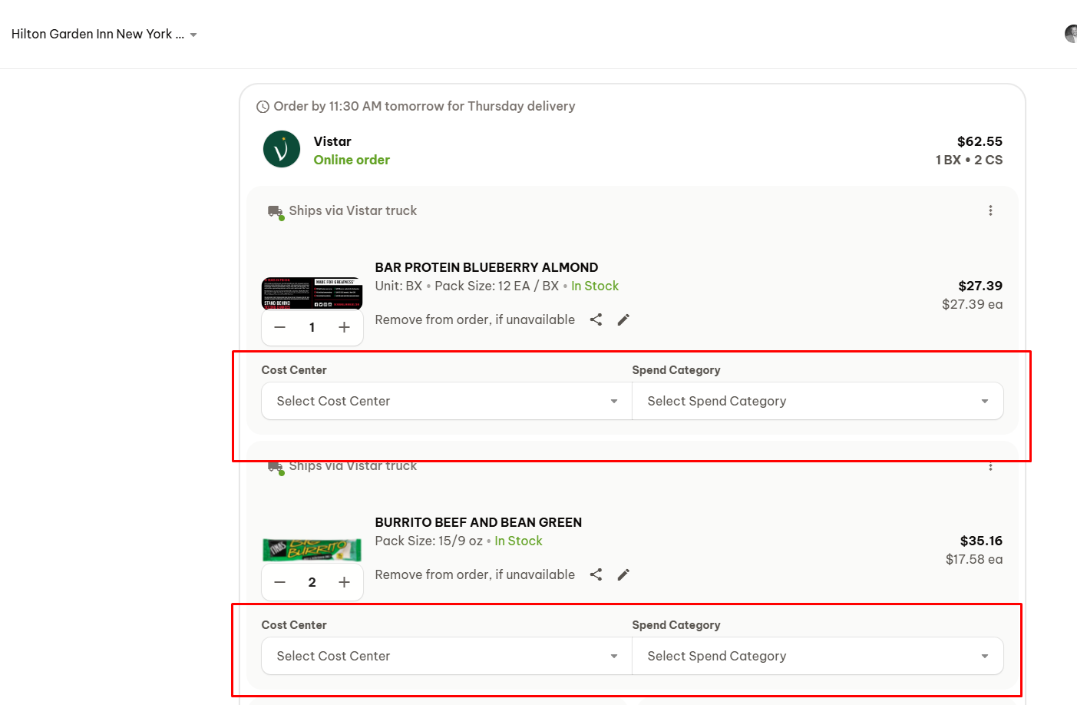Screen dimensions: 1077x705
Task: Open Cost Center dropdown for Blueberry Almond bar
Action: click(447, 401)
